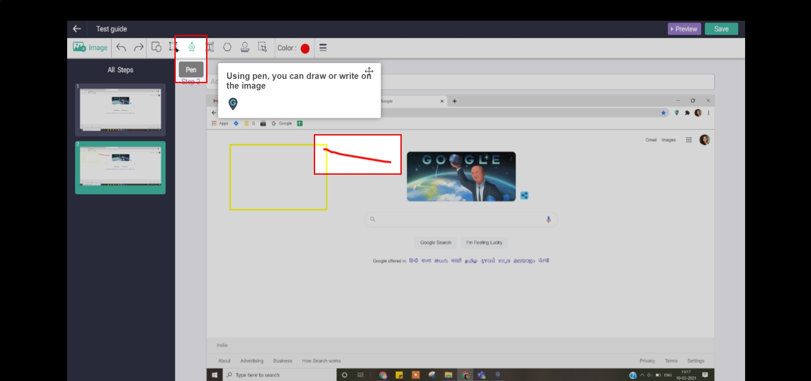Click the All Steps heading
811x381 pixels.
tap(120, 70)
